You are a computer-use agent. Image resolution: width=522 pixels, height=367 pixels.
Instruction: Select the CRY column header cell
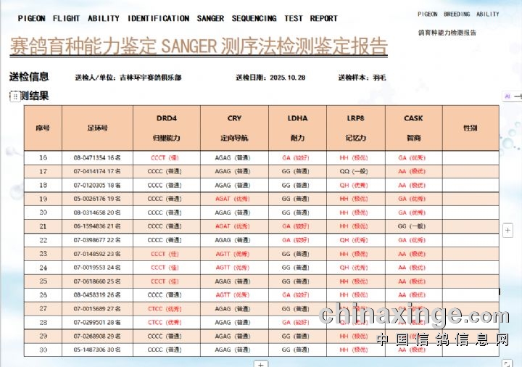[x=233, y=127]
